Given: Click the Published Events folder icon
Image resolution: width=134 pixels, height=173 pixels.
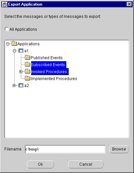Looking at the screenshot, I should [x=28, y=58].
